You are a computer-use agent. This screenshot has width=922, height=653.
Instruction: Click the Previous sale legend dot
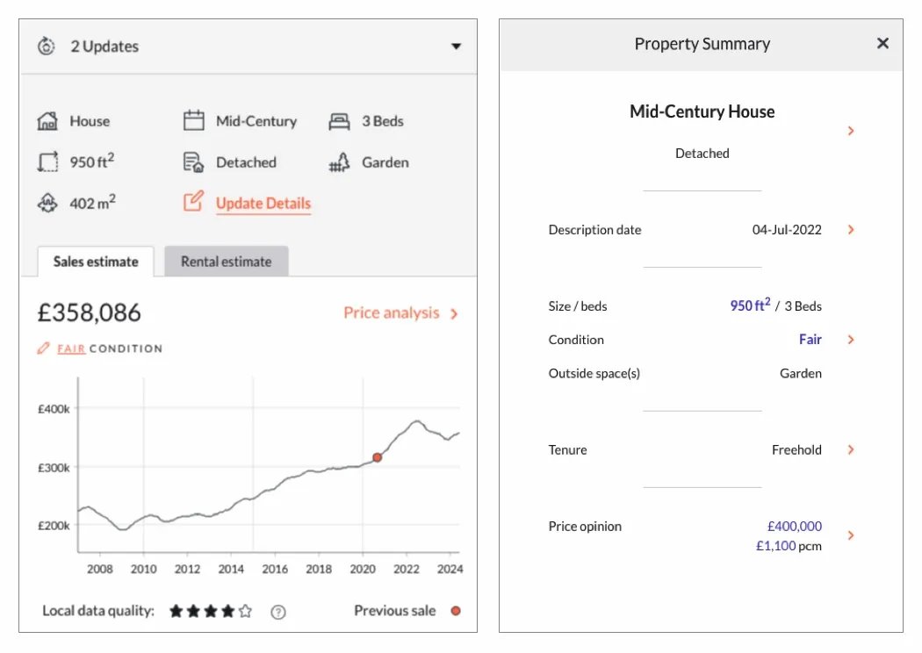click(456, 611)
